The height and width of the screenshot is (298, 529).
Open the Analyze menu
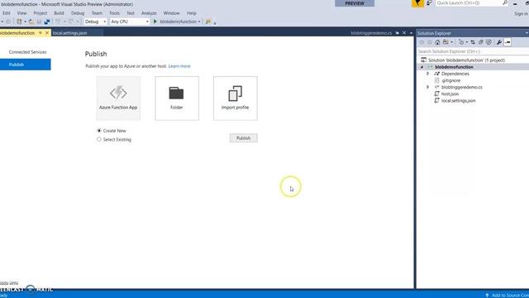click(x=149, y=13)
